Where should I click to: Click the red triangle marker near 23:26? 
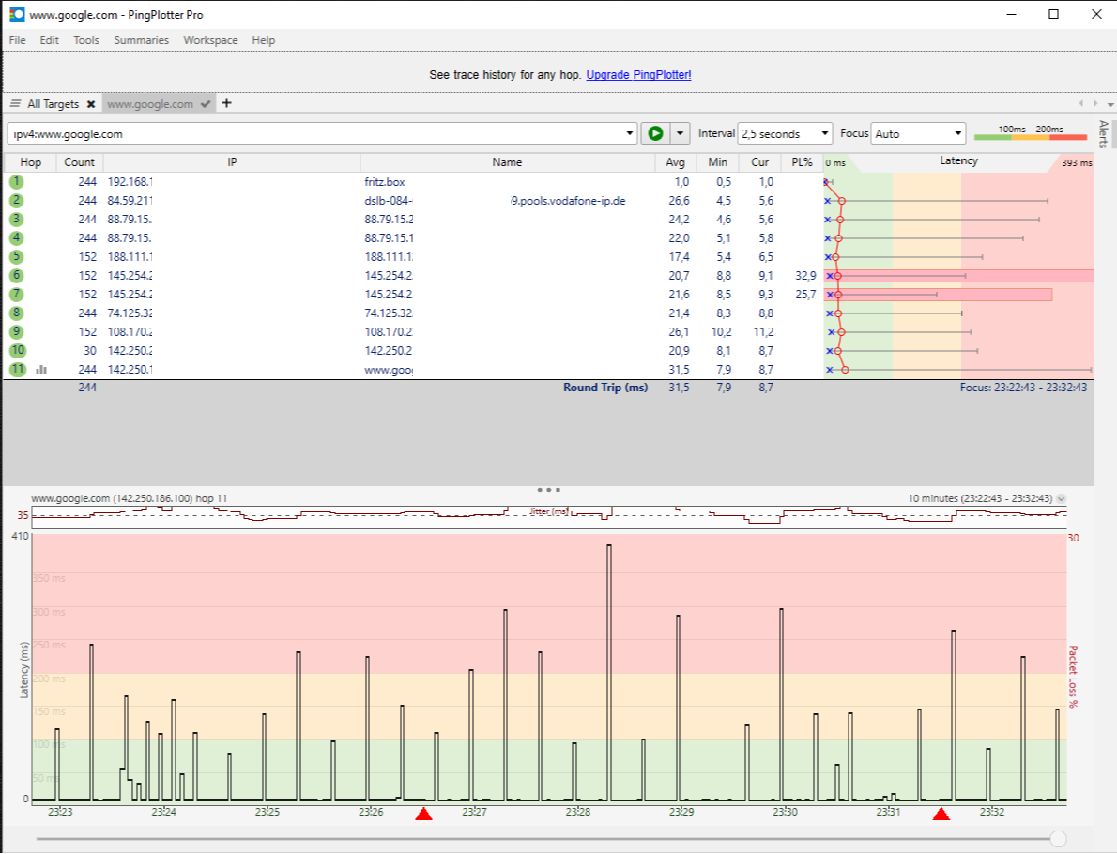click(424, 814)
